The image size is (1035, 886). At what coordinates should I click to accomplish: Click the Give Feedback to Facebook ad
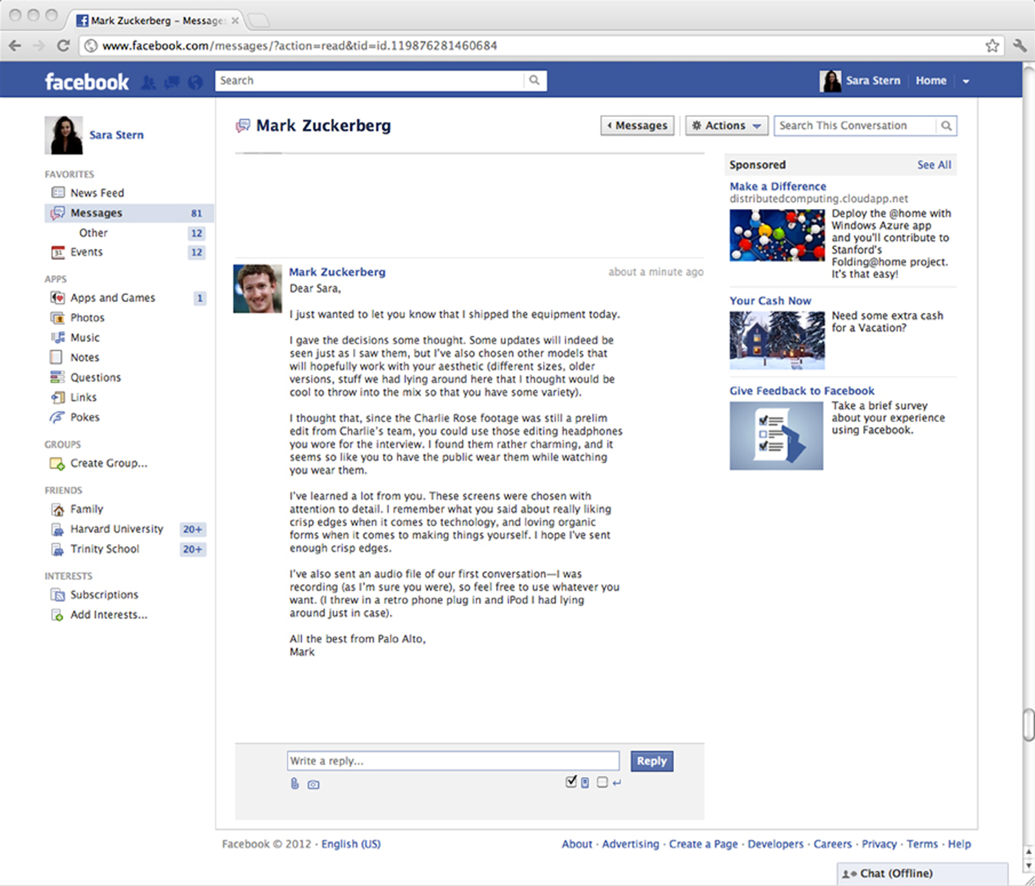802,391
